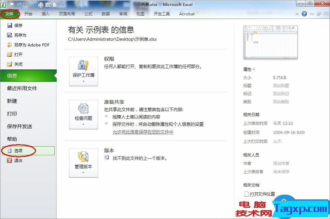The image size is (330, 219).
Task: Switch to the File (文件) tab
Action: tap(9, 14)
